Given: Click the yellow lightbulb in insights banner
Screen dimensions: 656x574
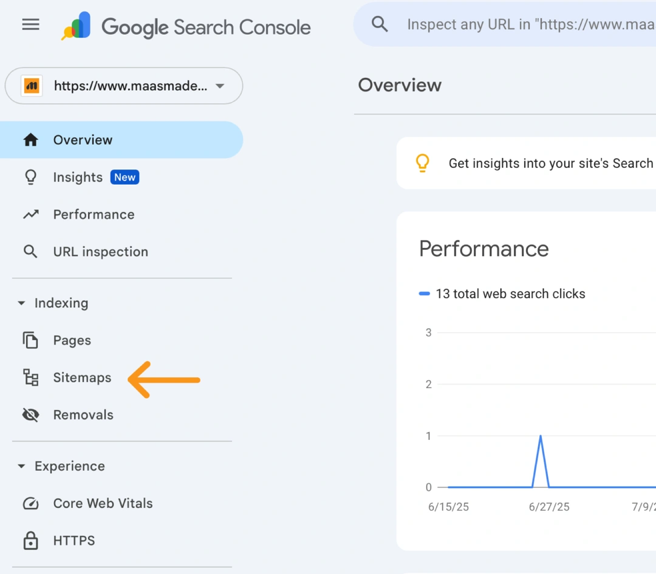Looking at the screenshot, I should 423,163.
